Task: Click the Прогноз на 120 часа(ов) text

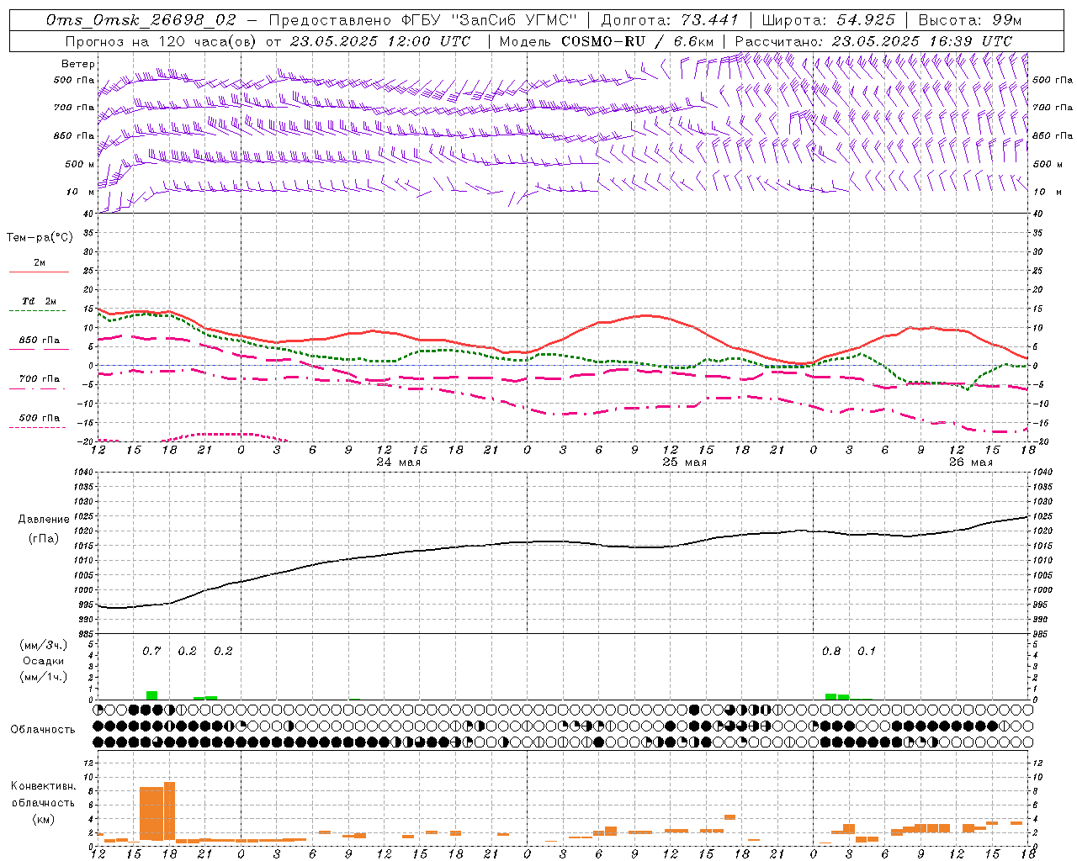Action: coord(161,41)
